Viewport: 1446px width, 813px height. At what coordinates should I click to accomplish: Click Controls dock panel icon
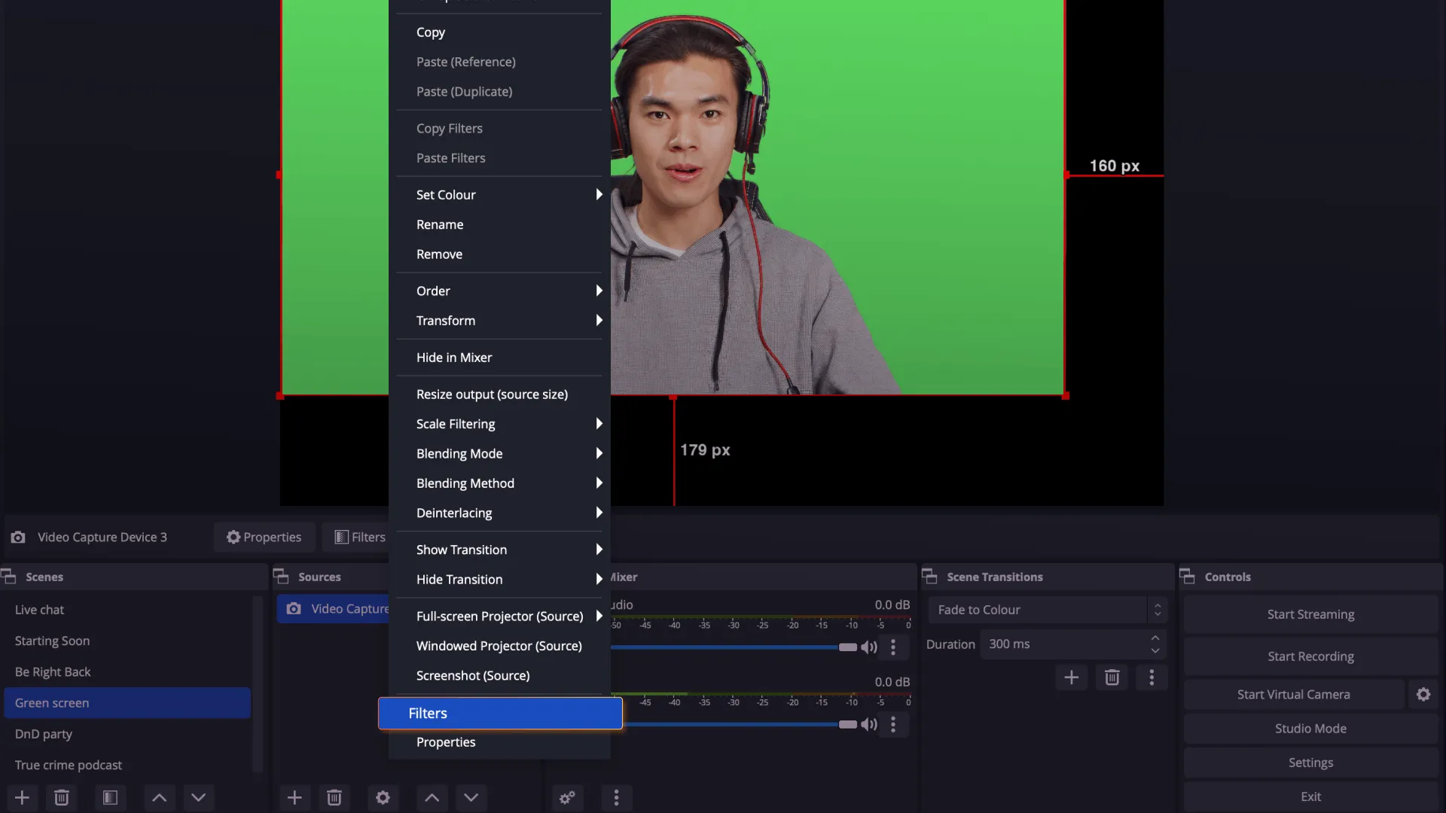point(1187,577)
